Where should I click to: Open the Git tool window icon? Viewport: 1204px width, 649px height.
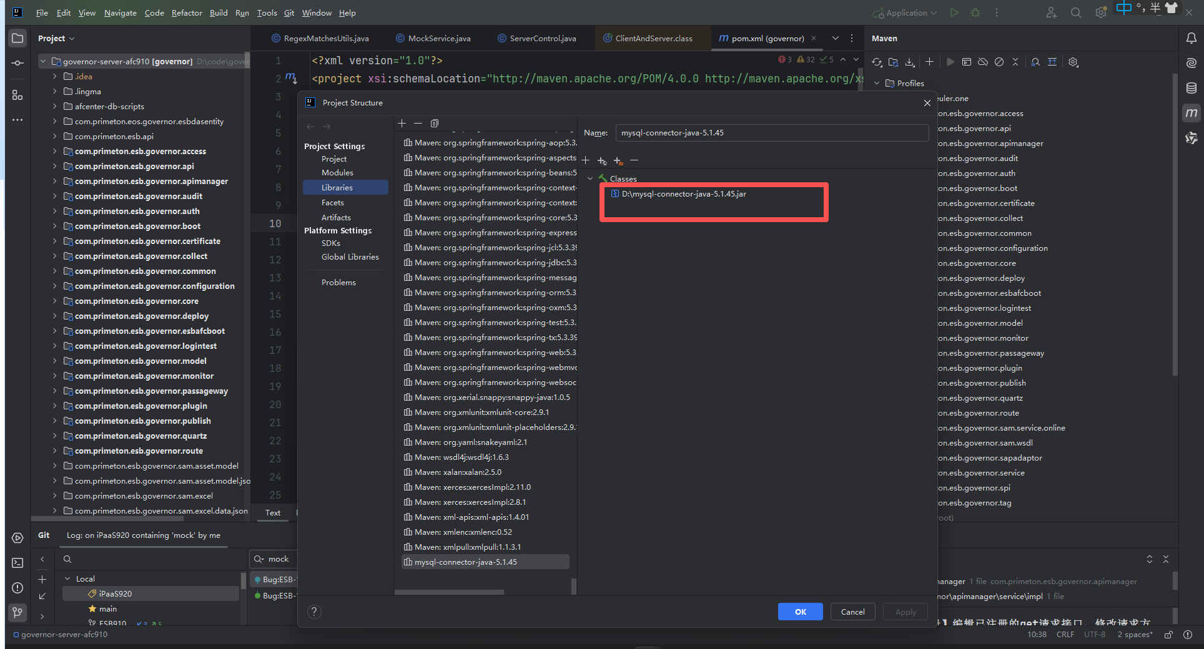click(17, 613)
